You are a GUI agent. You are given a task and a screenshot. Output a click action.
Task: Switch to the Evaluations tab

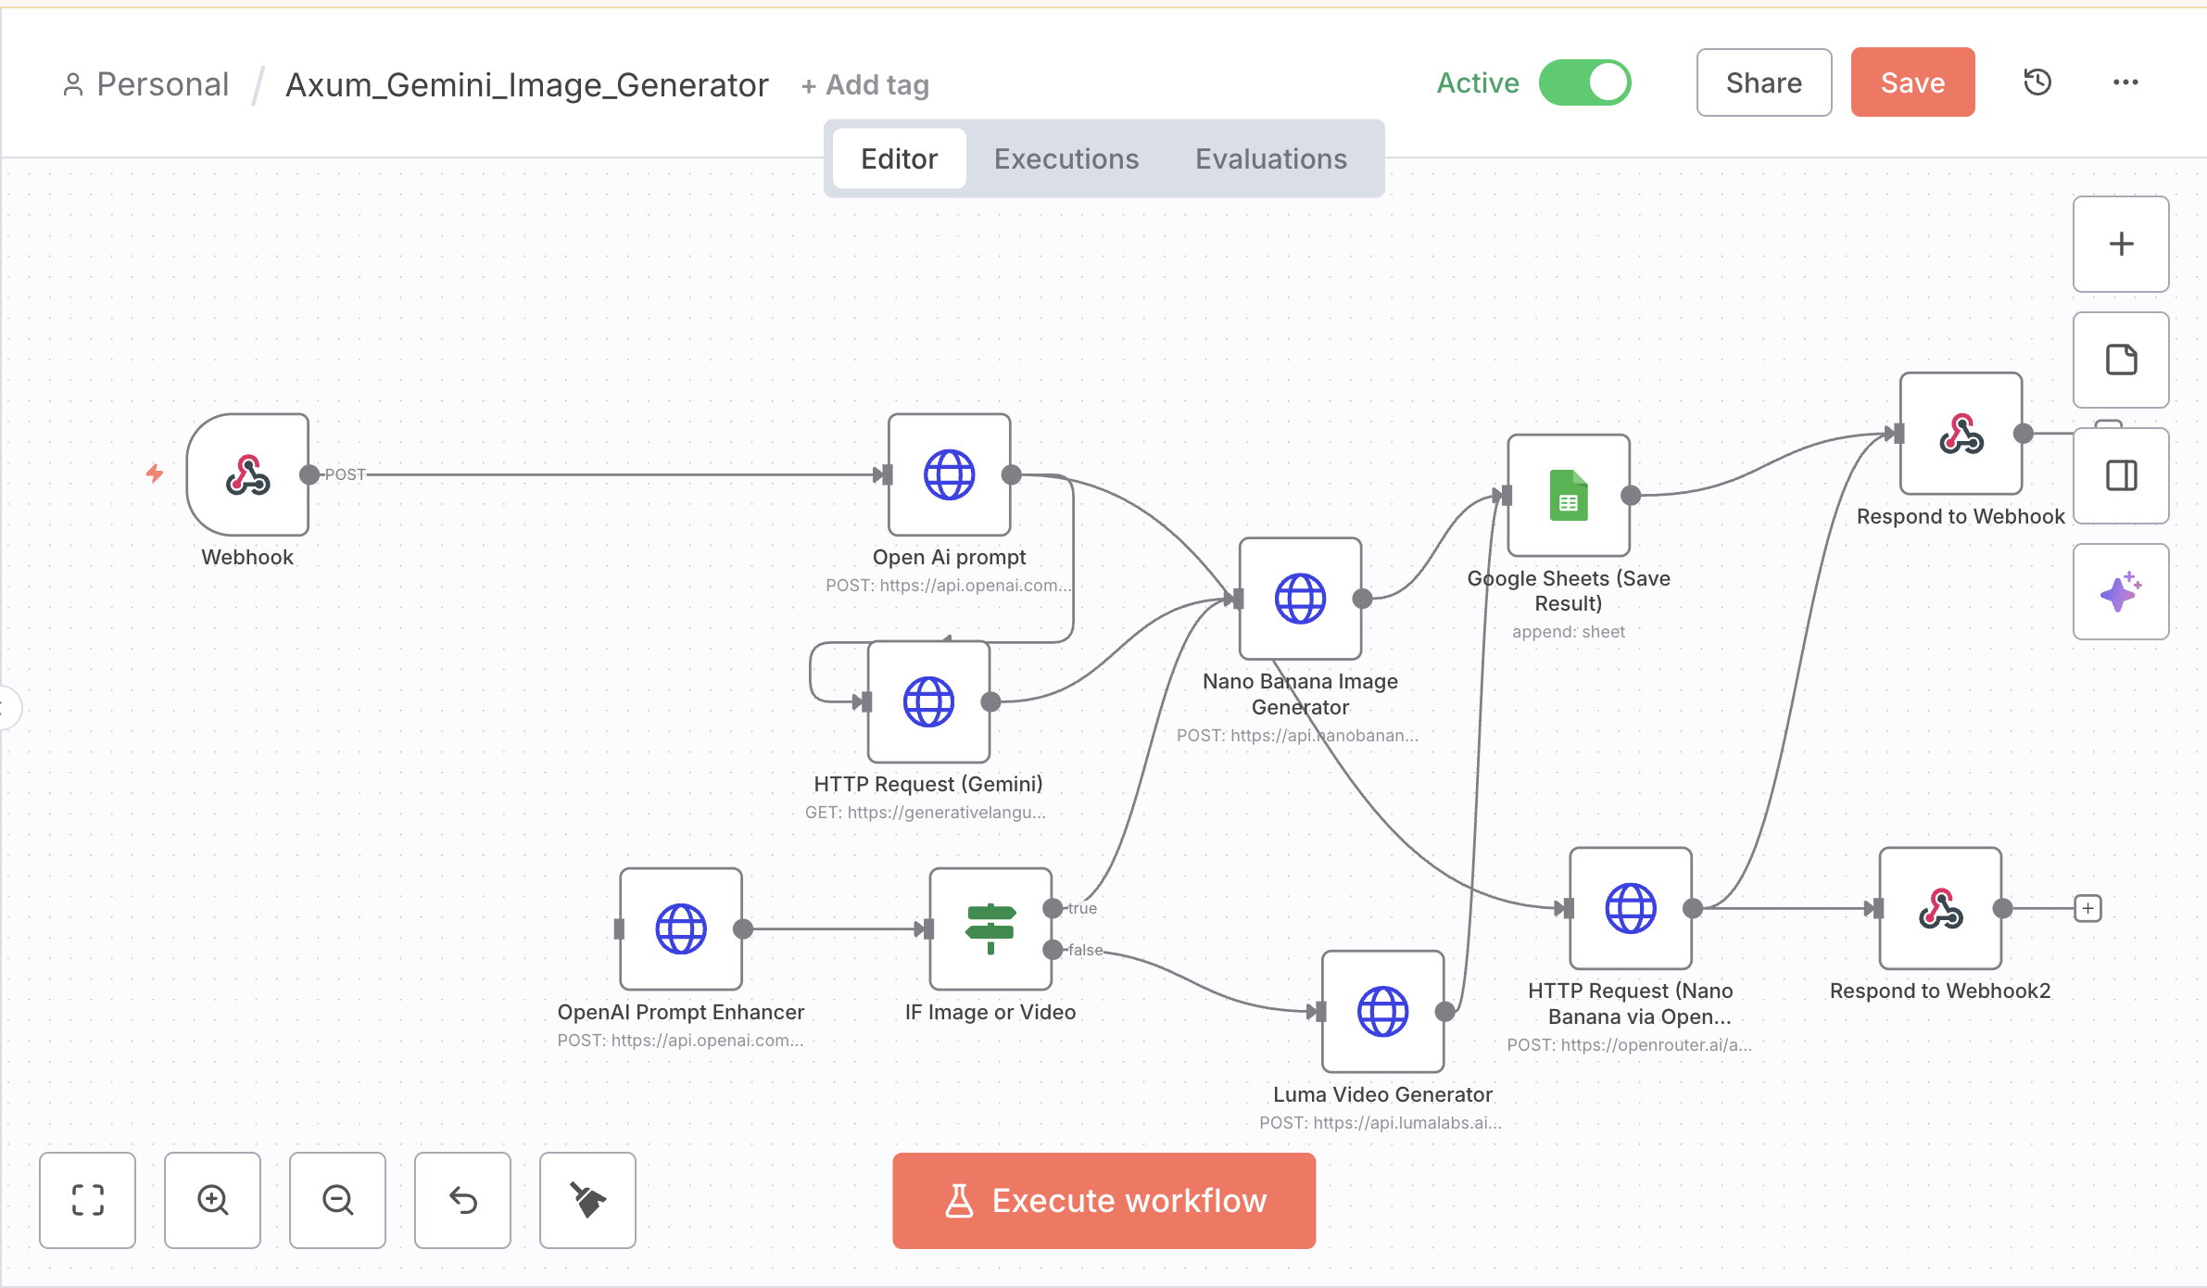click(x=1270, y=158)
